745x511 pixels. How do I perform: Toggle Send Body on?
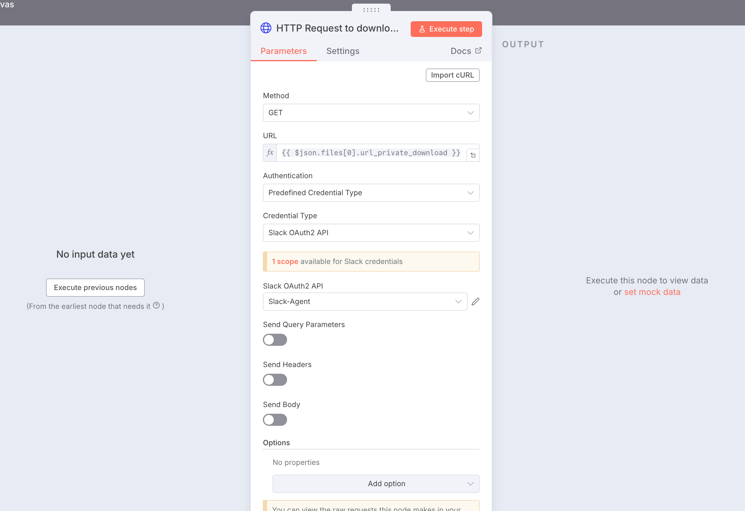275,420
